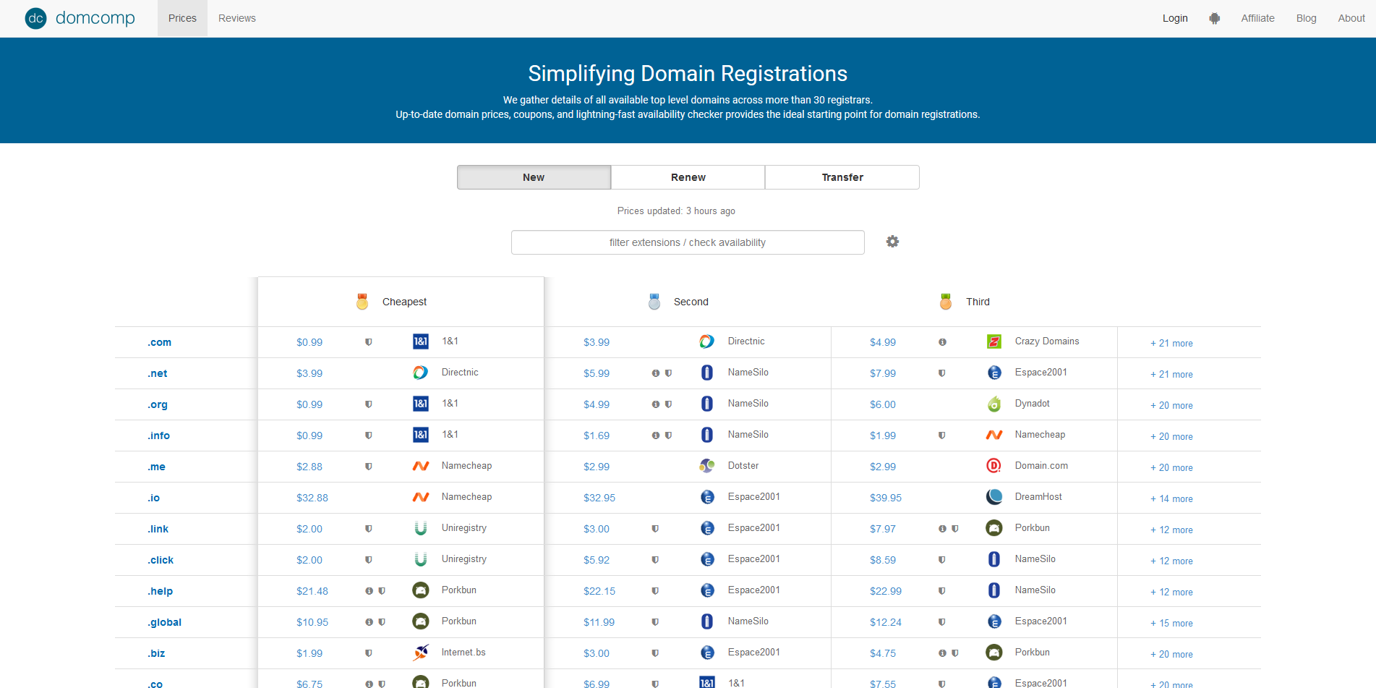Expand '+ 12 more' for .link
The width and height of the screenshot is (1376, 688).
tap(1171, 530)
